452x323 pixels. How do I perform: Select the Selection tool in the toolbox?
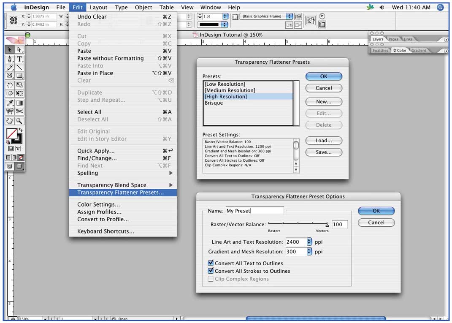[x=10, y=50]
